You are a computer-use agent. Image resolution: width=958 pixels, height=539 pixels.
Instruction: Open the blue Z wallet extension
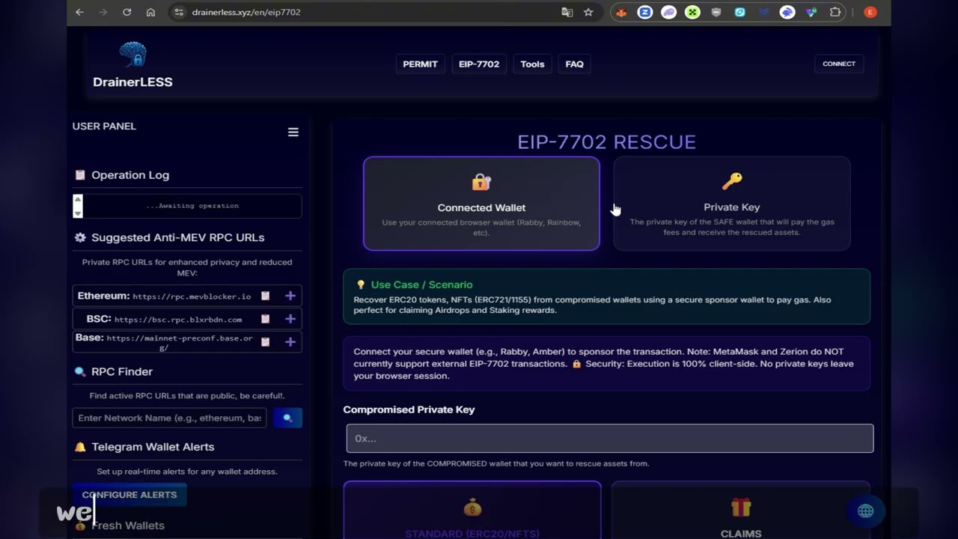coord(644,12)
